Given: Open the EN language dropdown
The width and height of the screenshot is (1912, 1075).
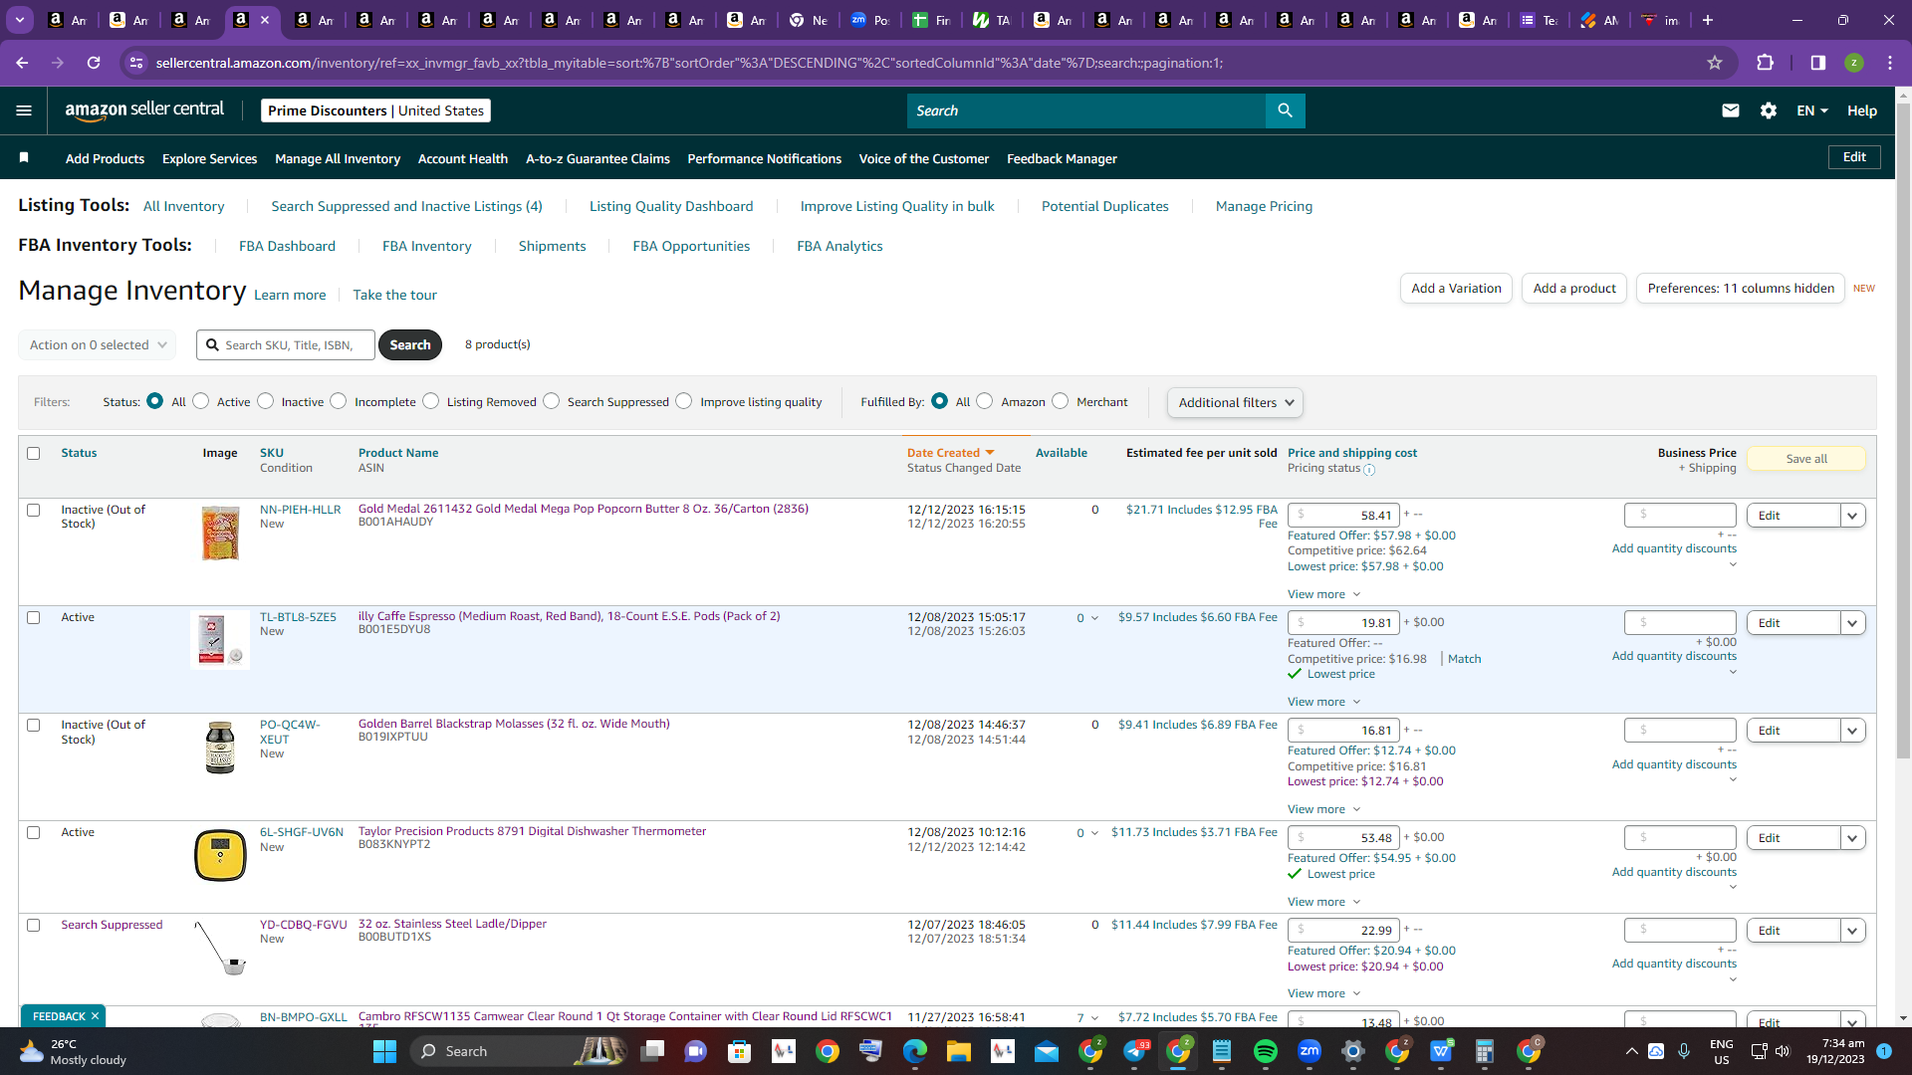Looking at the screenshot, I should [x=1812, y=110].
